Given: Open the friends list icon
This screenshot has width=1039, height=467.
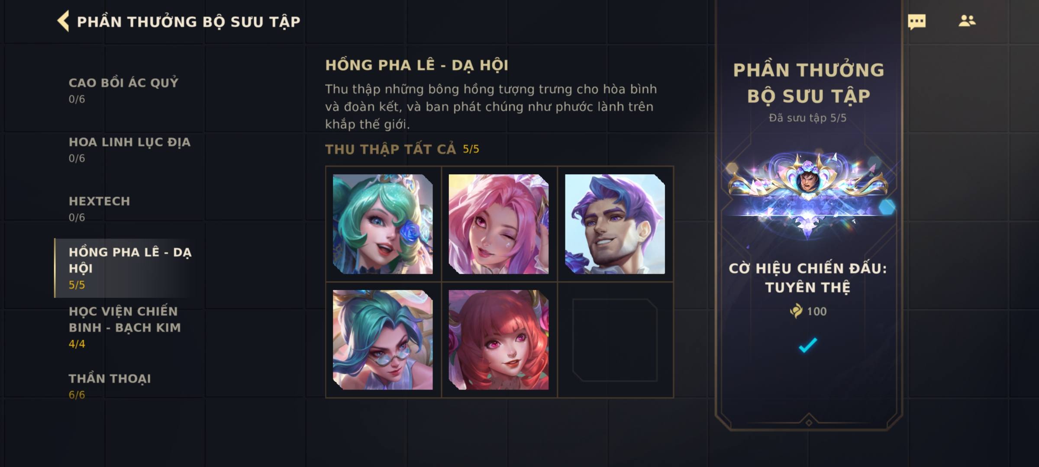Looking at the screenshot, I should (x=967, y=21).
